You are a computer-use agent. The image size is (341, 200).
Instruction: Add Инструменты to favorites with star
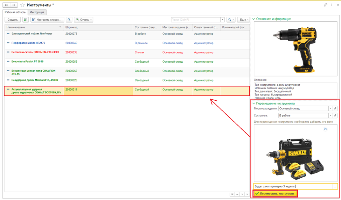point(22,5)
